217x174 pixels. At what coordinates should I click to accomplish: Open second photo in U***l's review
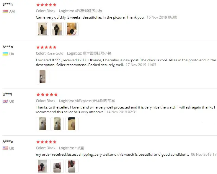click(57, 124)
